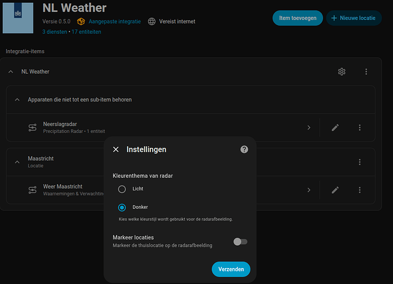393x284 pixels.
Task: Collapse 'Apparaten die niet tot een sub-item behoren'
Action: click(x=17, y=100)
